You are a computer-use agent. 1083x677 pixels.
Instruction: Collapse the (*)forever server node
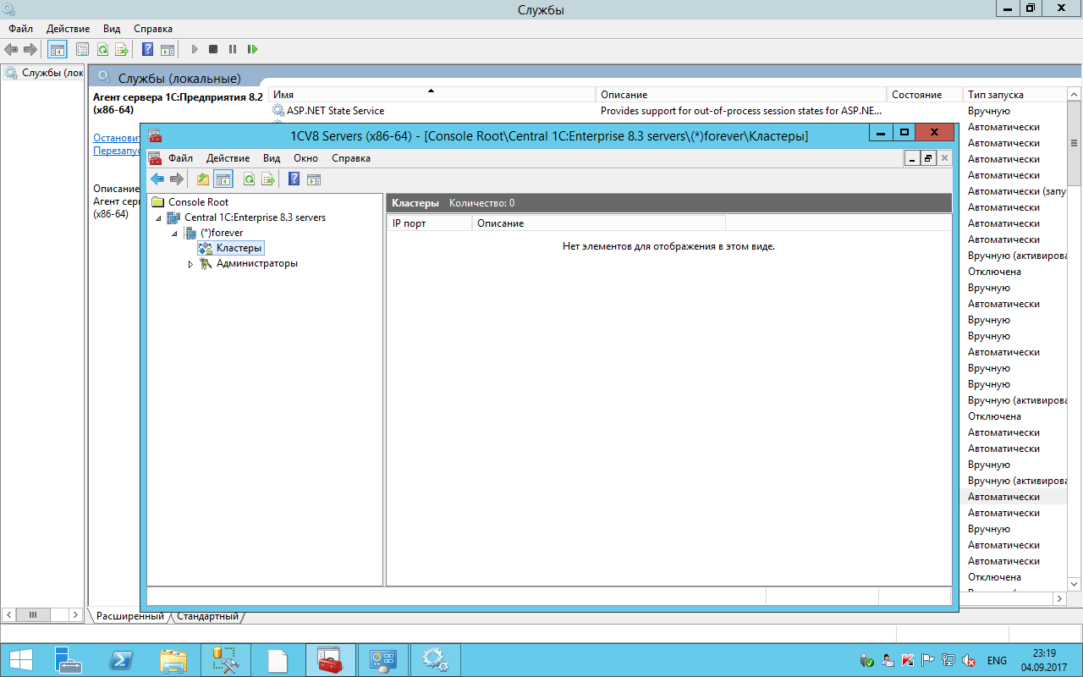[174, 234]
